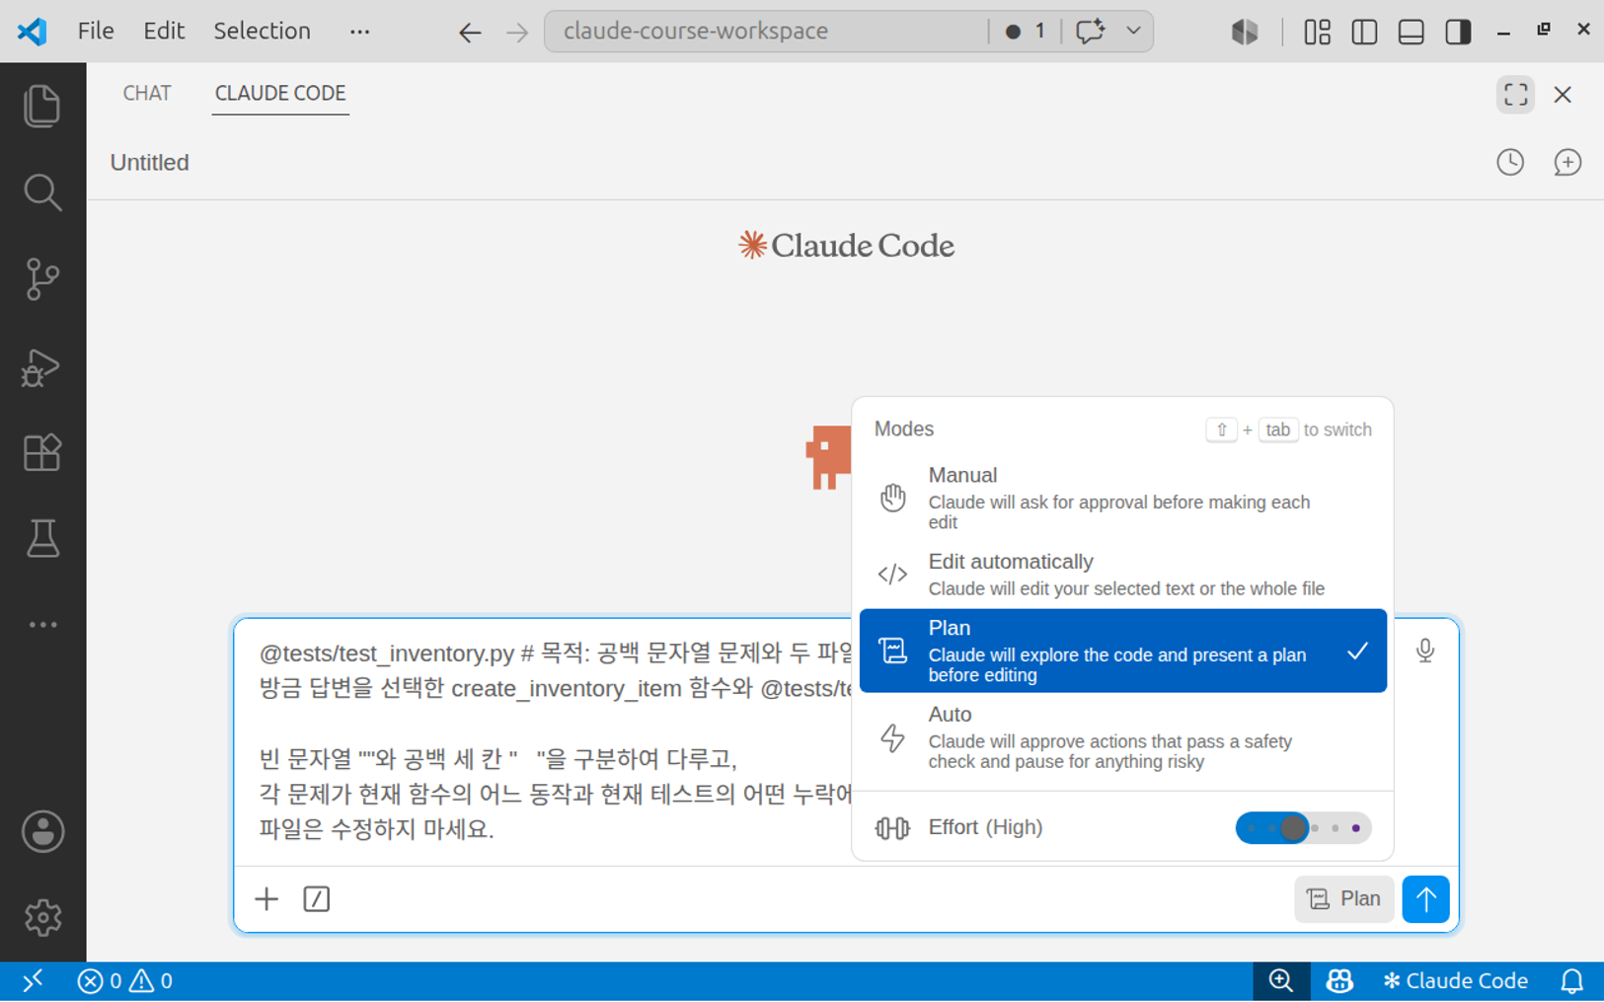Open the Selection menu
This screenshot has width=1604, height=1002.
pyautogui.click(x=262, y=32)
